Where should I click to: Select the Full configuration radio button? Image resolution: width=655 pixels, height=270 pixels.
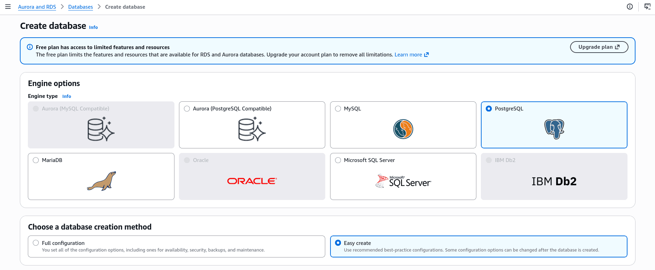36,243
